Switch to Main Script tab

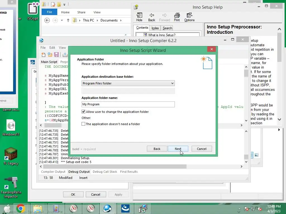49,62
